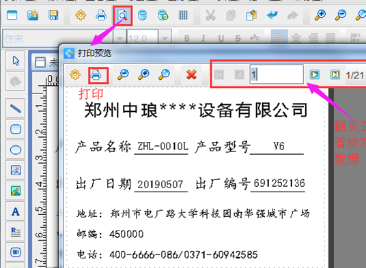Open settings gear in print preview window
Image resolution: width=366 pixels, height=268 pixels.
[75, 75]
